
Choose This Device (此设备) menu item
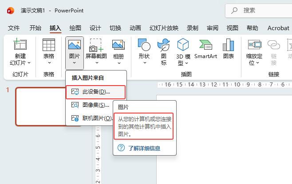96,92
